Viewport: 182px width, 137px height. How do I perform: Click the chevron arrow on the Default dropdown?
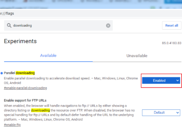point(177,113)
